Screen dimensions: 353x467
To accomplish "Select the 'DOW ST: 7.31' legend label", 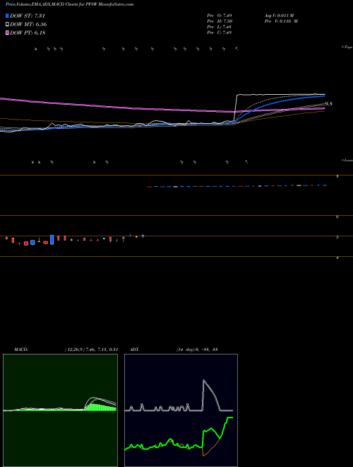I will [x=28, y=16].
